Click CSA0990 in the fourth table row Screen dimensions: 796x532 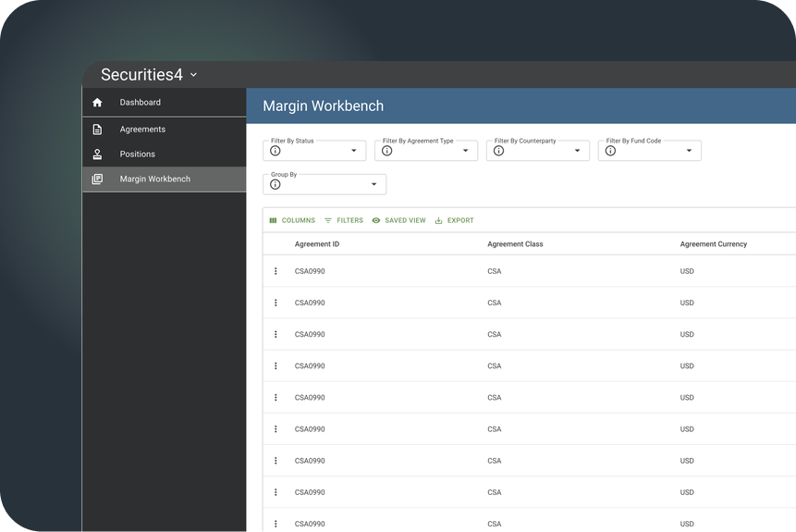[x=310, y=365]
